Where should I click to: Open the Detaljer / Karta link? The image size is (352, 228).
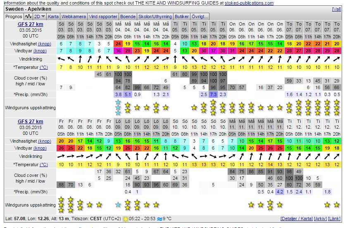(x=296, y=218)
